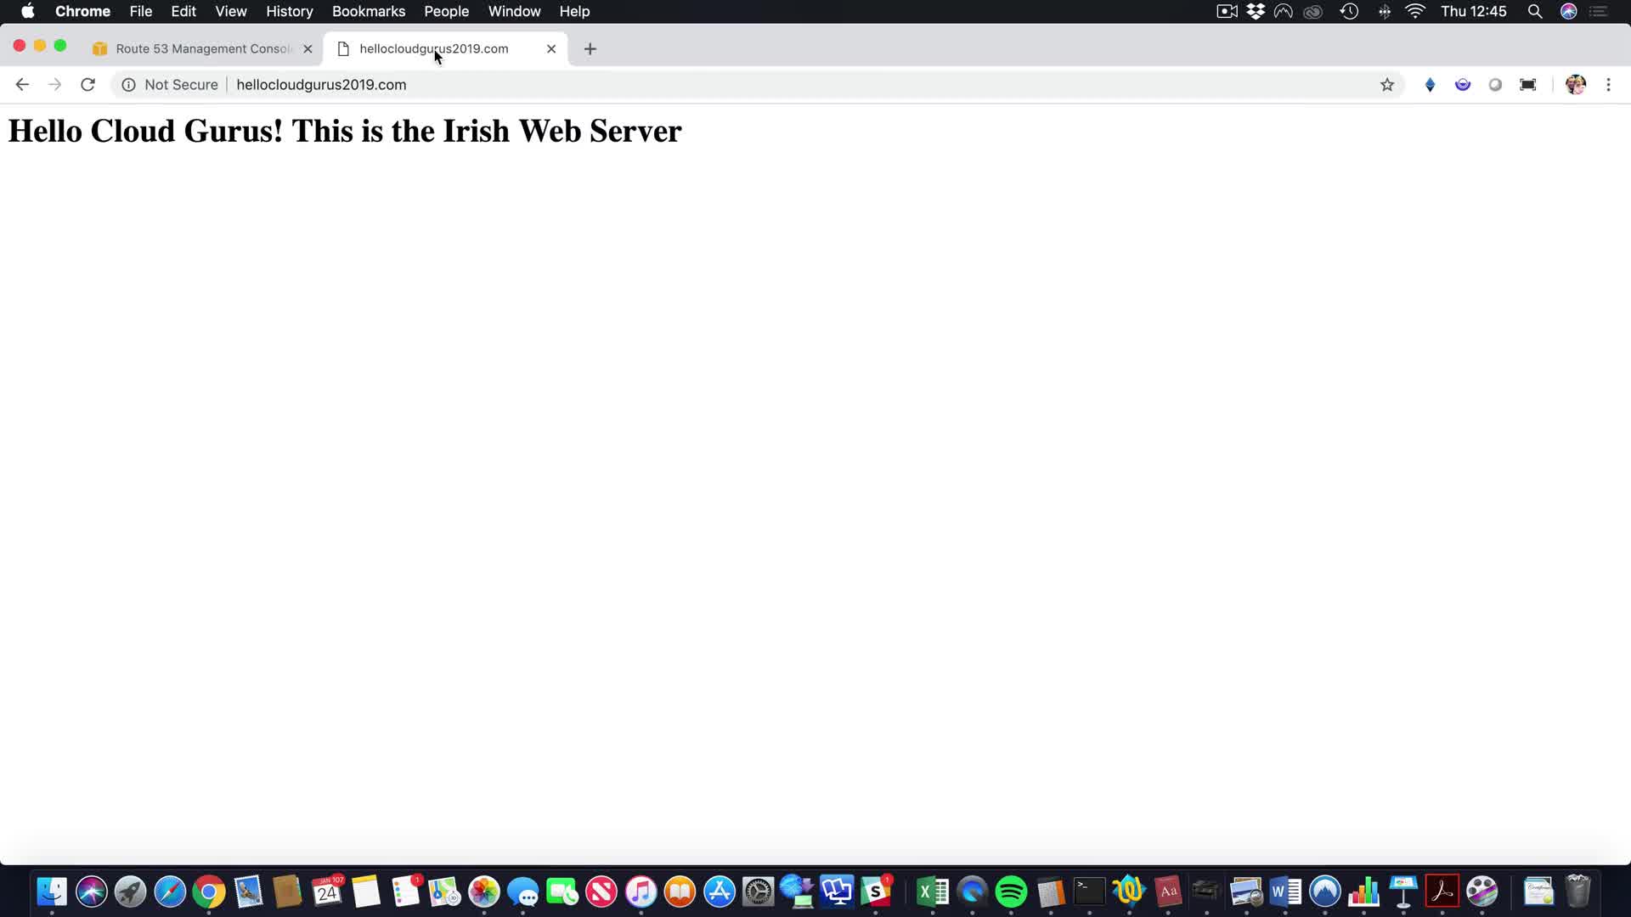
Task: Launch Spotify from the dock
Action: coord(1011,892)
